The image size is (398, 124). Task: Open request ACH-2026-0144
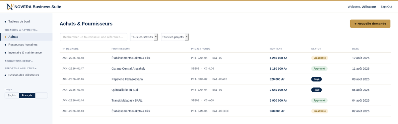(x=73, y=100)
